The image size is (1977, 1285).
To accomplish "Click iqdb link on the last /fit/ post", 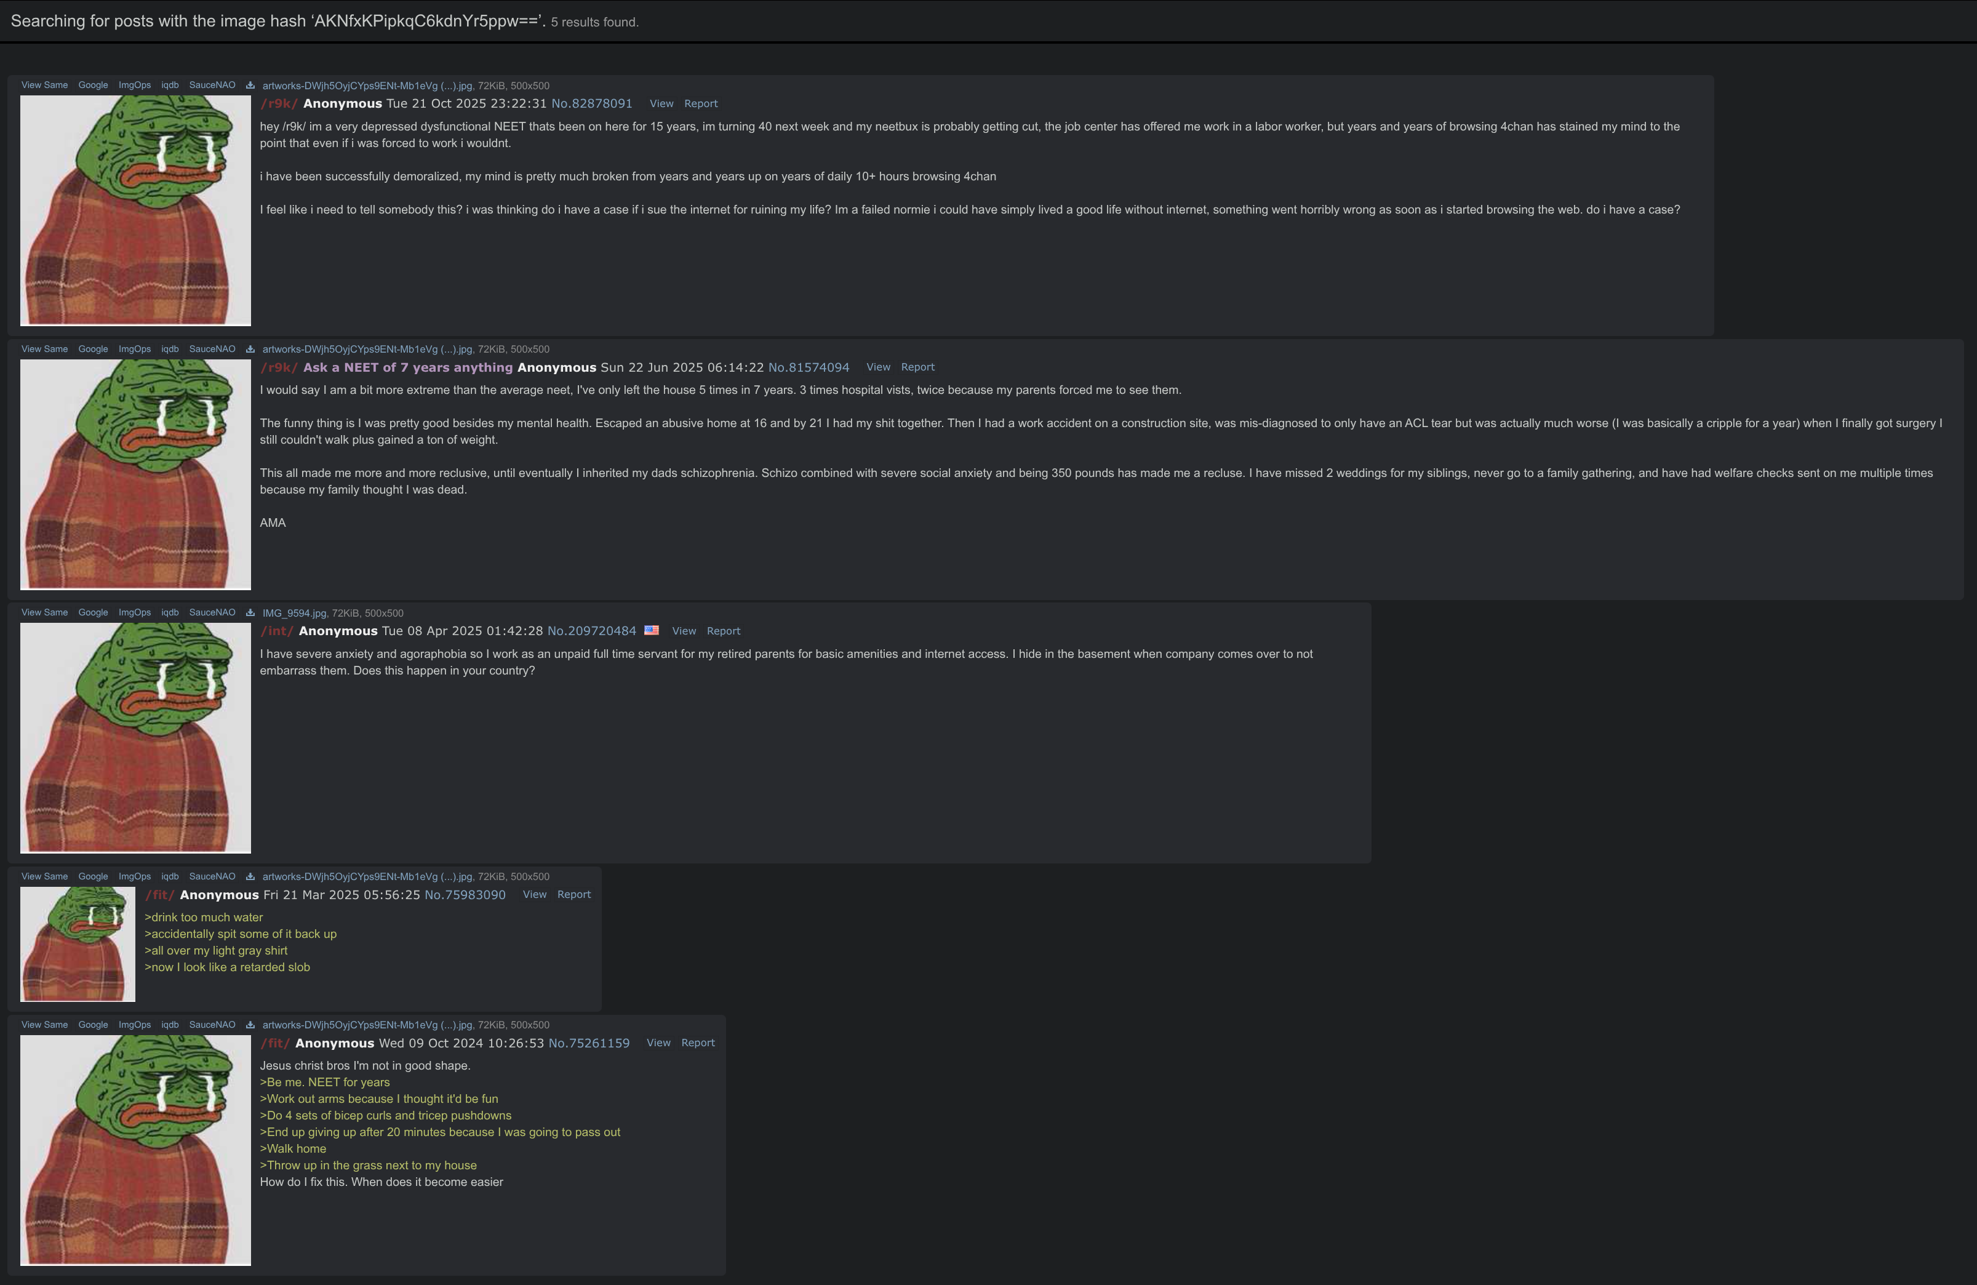I will [x=169, y=1024].
